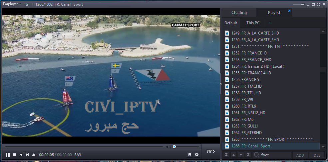The width and height of the screenshot is (328, 162).
Task: Detach playlist using blue arrow icon
Action: coord(289,11)
